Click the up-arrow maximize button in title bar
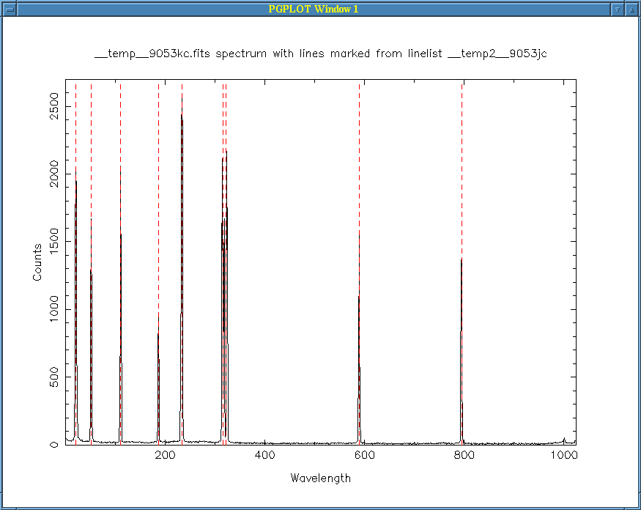641x510 pixels. pos(631,10)
